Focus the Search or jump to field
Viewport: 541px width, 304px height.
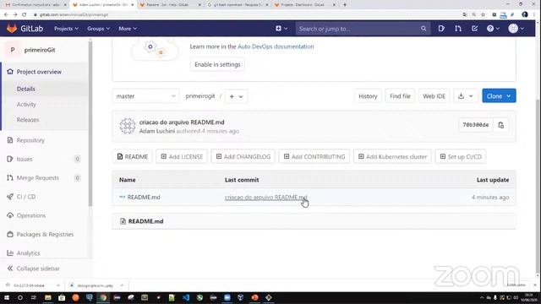point(363,29)
